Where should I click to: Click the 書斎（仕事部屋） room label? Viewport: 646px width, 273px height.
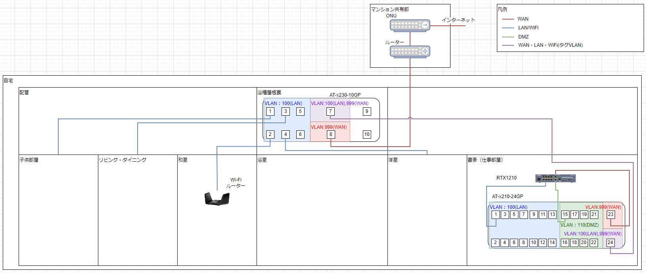[485, 160]
